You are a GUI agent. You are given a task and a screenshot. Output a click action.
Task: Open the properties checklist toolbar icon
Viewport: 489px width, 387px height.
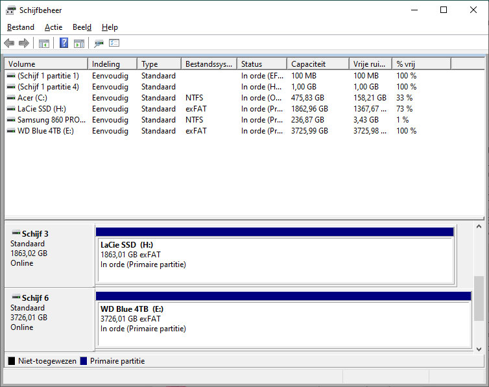click(x=114, y=43)
